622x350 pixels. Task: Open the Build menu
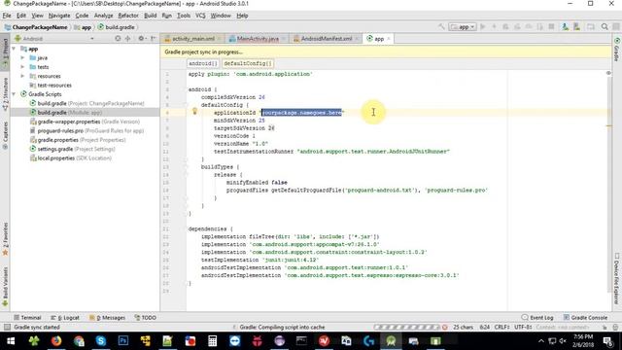point(150,16)
